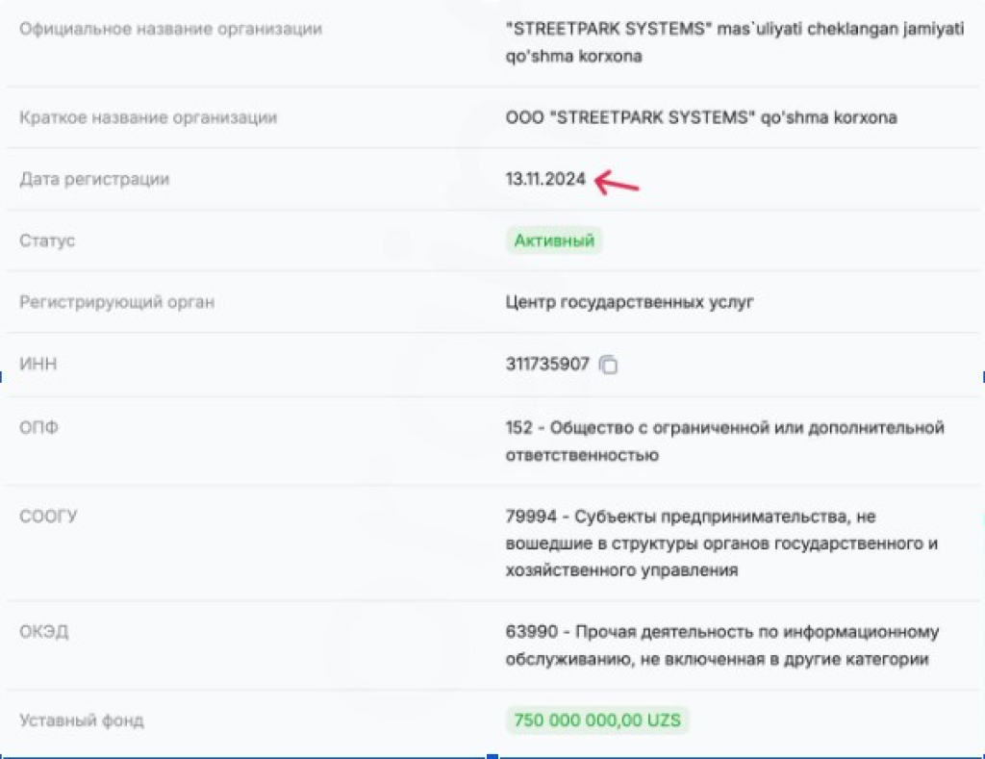985x759 pixels.
Task: Click the Регистрирующий орган label
Action: pyautogui.click(x=116, y=302)
